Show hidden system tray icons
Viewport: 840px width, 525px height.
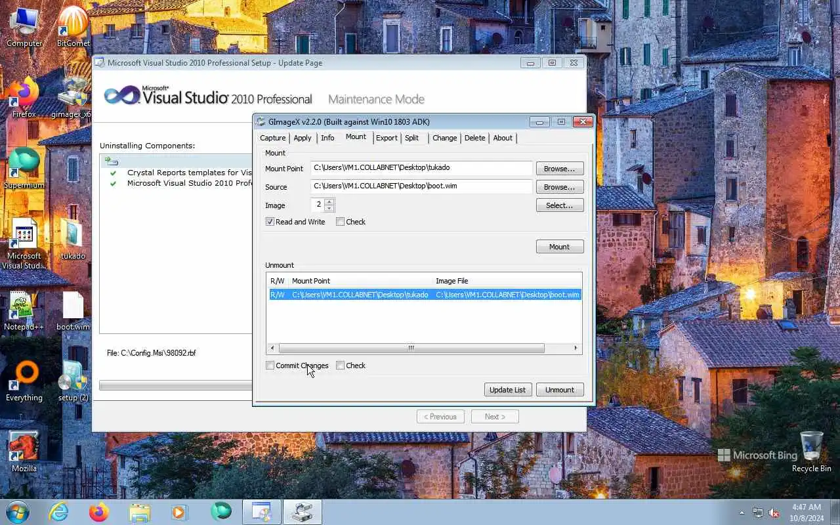pos(742,513)
